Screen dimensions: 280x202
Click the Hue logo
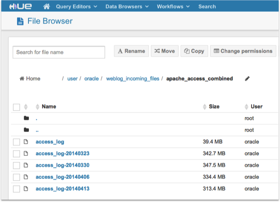coord(21,6)
